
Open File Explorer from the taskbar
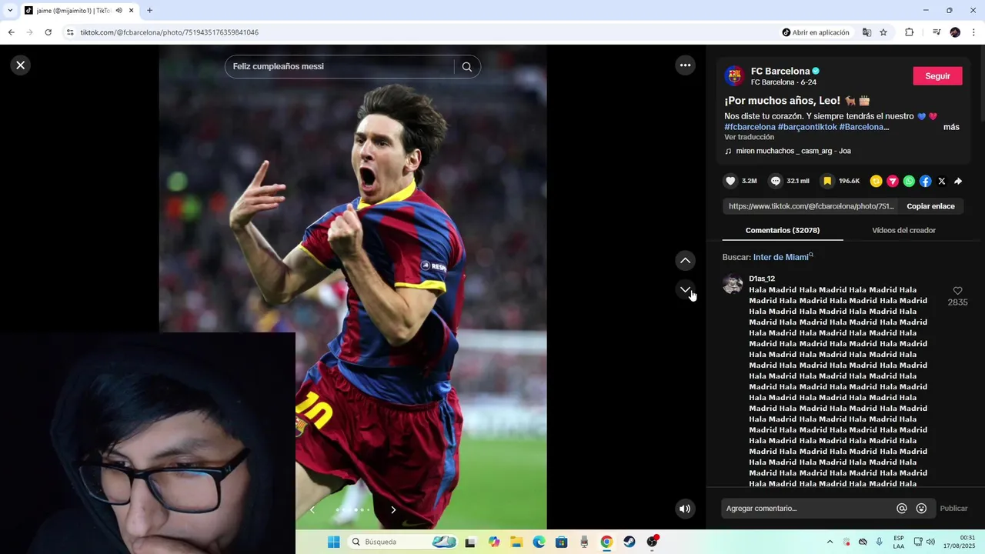516,542
